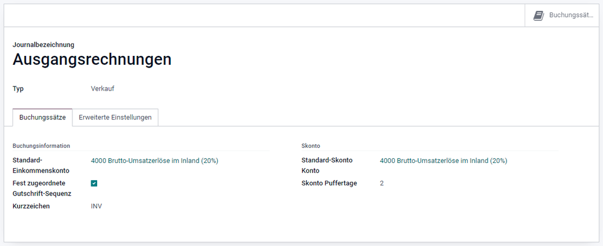
Task: Open the Buchungssät... smart button text
Action: tap(571, 15)
